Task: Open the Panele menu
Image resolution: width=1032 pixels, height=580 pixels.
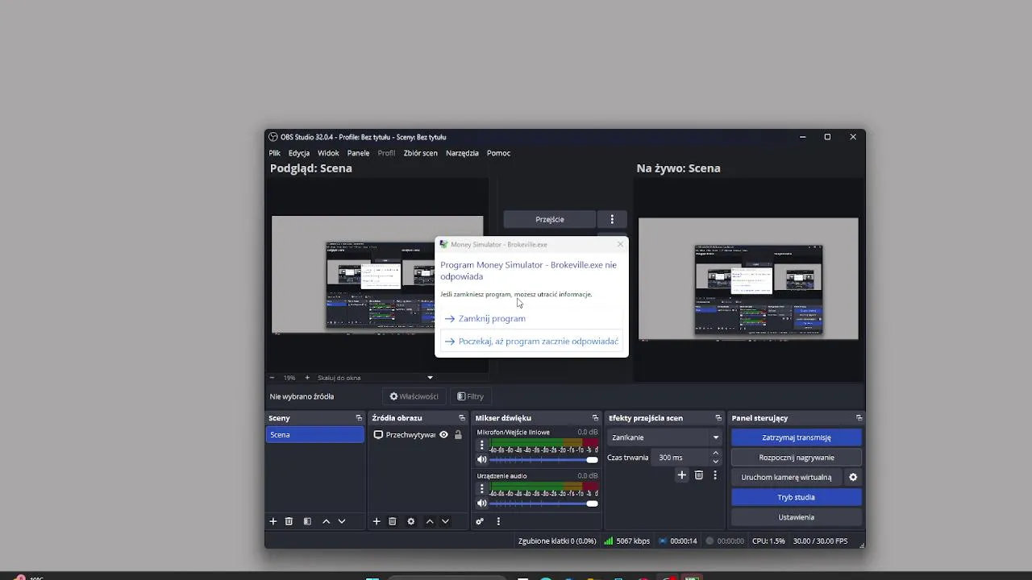Action: (x=358, y=153)
